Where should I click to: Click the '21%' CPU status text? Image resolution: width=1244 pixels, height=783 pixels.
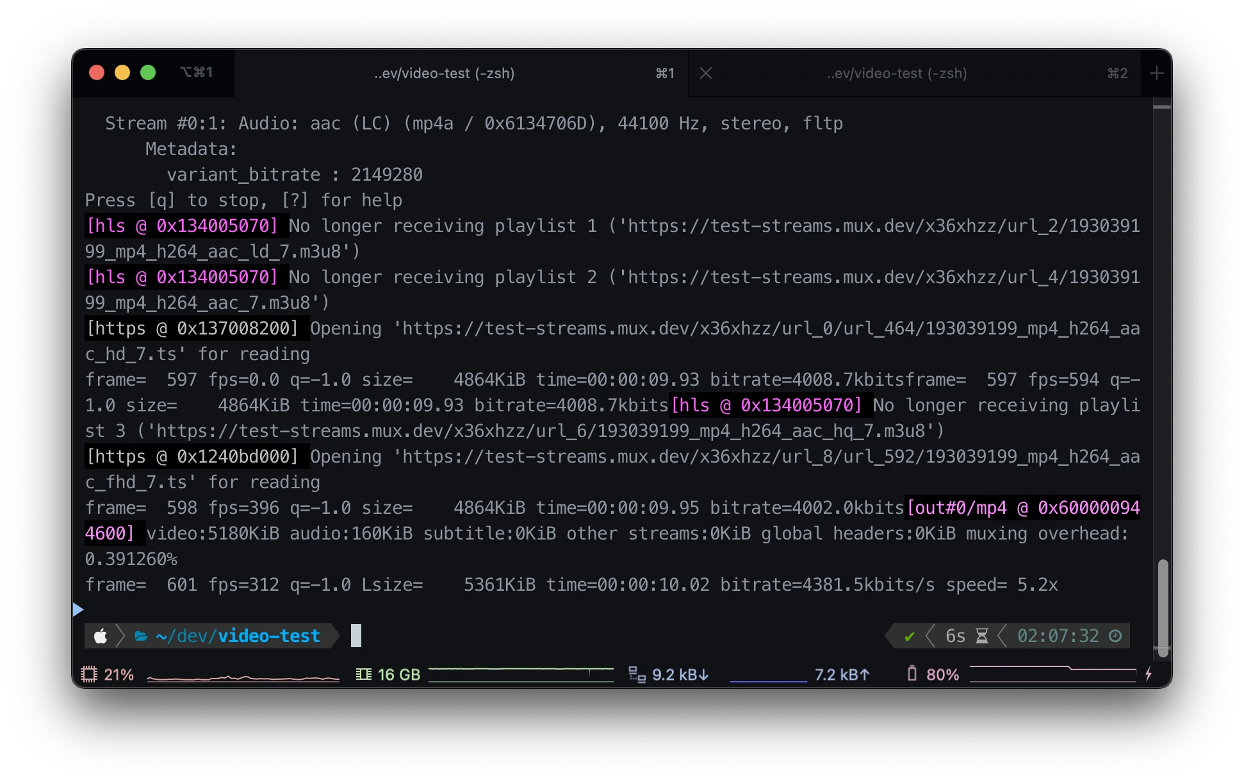point(119,675)
